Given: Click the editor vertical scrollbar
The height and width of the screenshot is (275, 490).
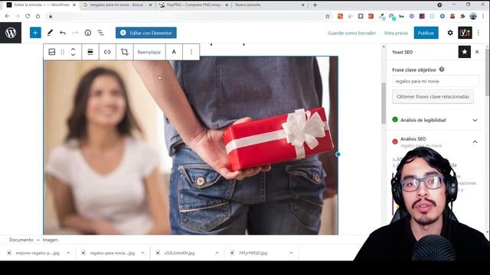Looking at the screenshot, I should [384, 103].
